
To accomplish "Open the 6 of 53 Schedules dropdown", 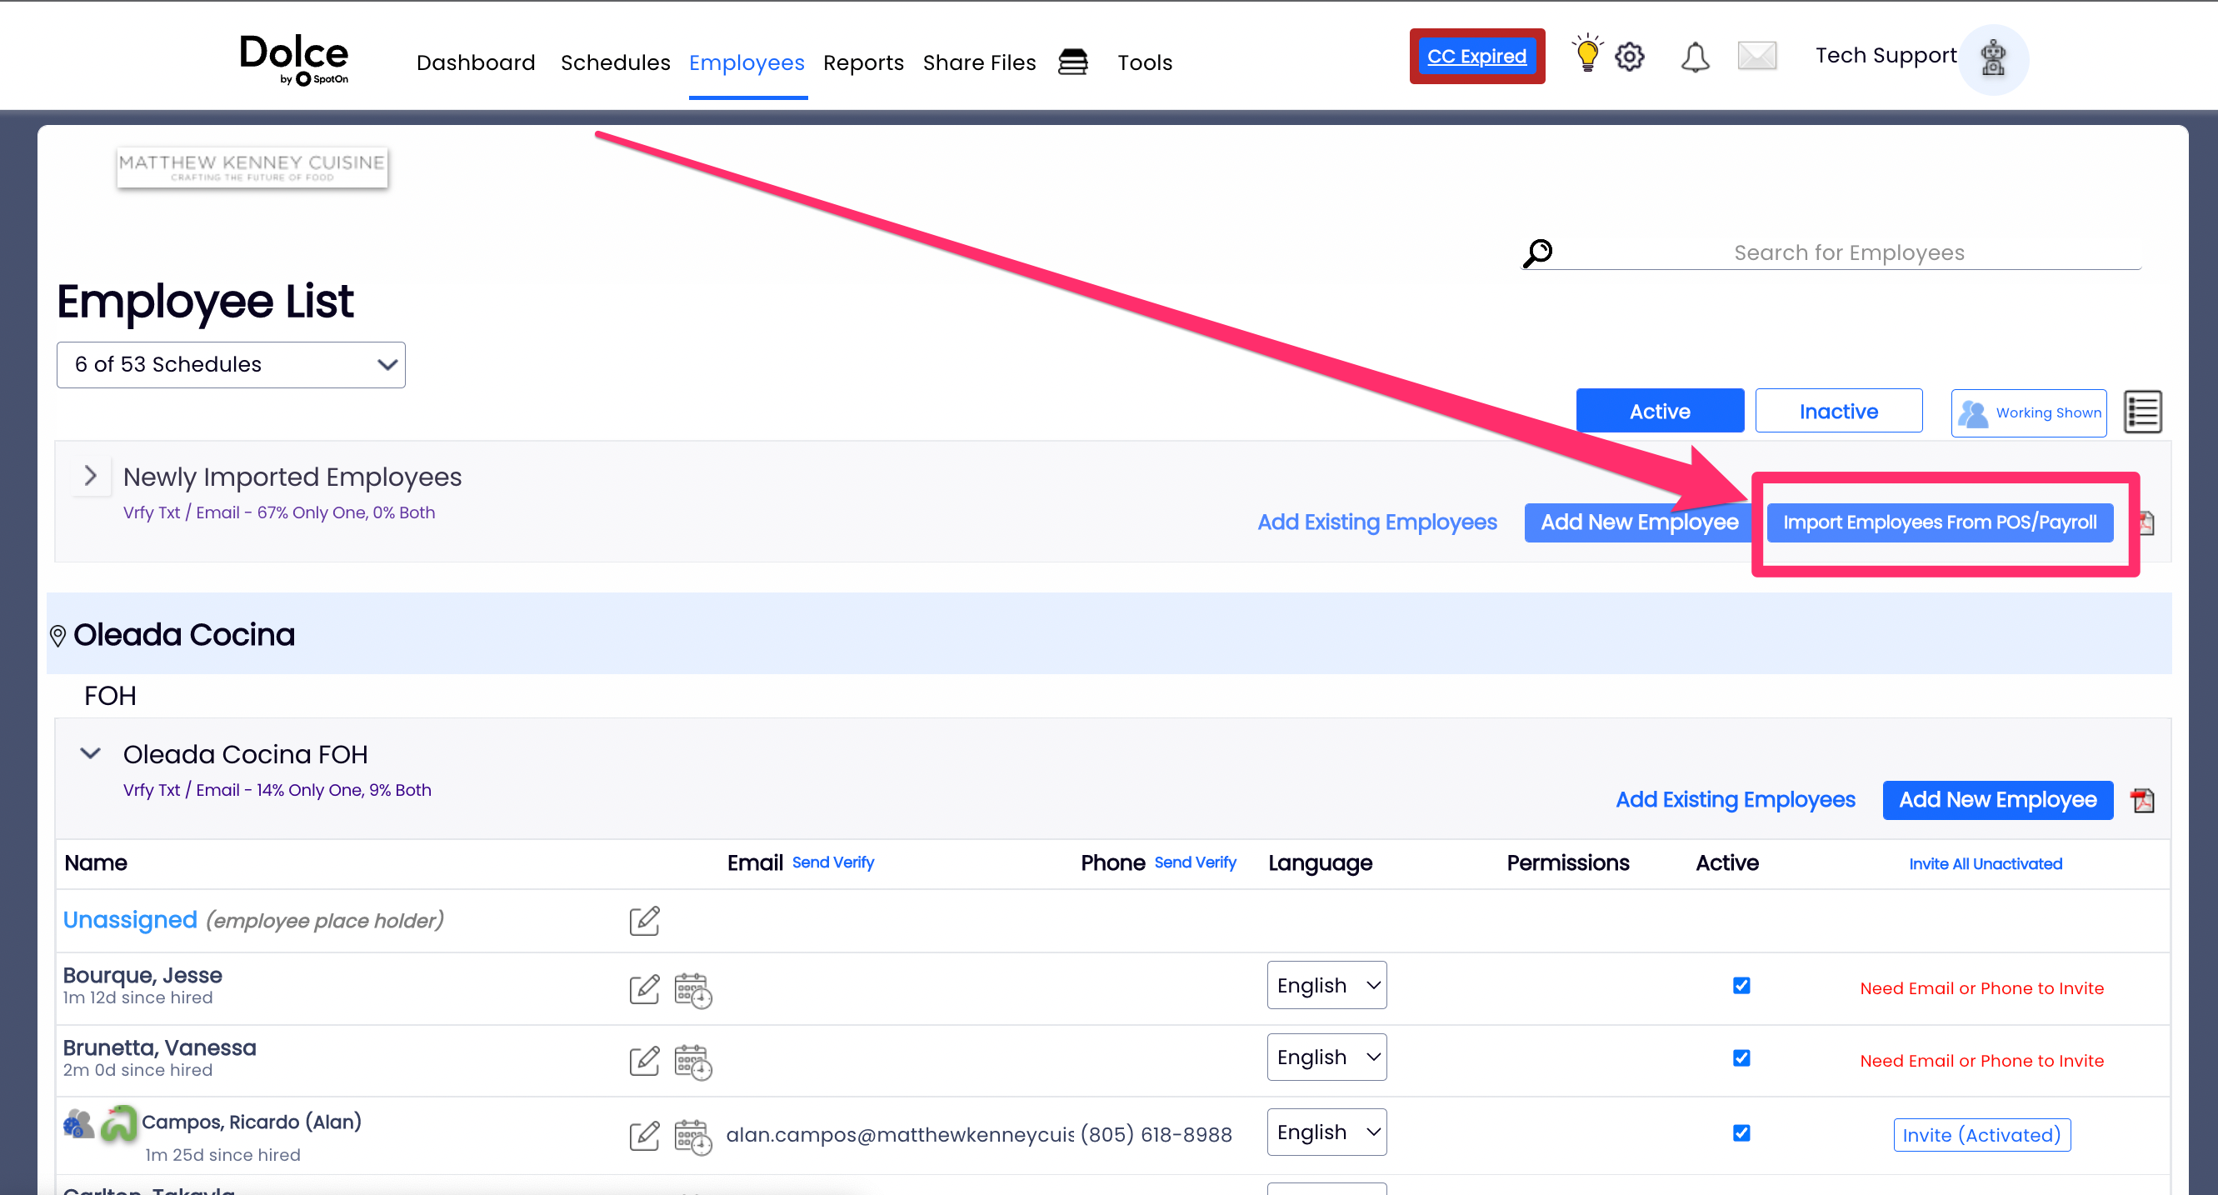I will coord(231,365).
